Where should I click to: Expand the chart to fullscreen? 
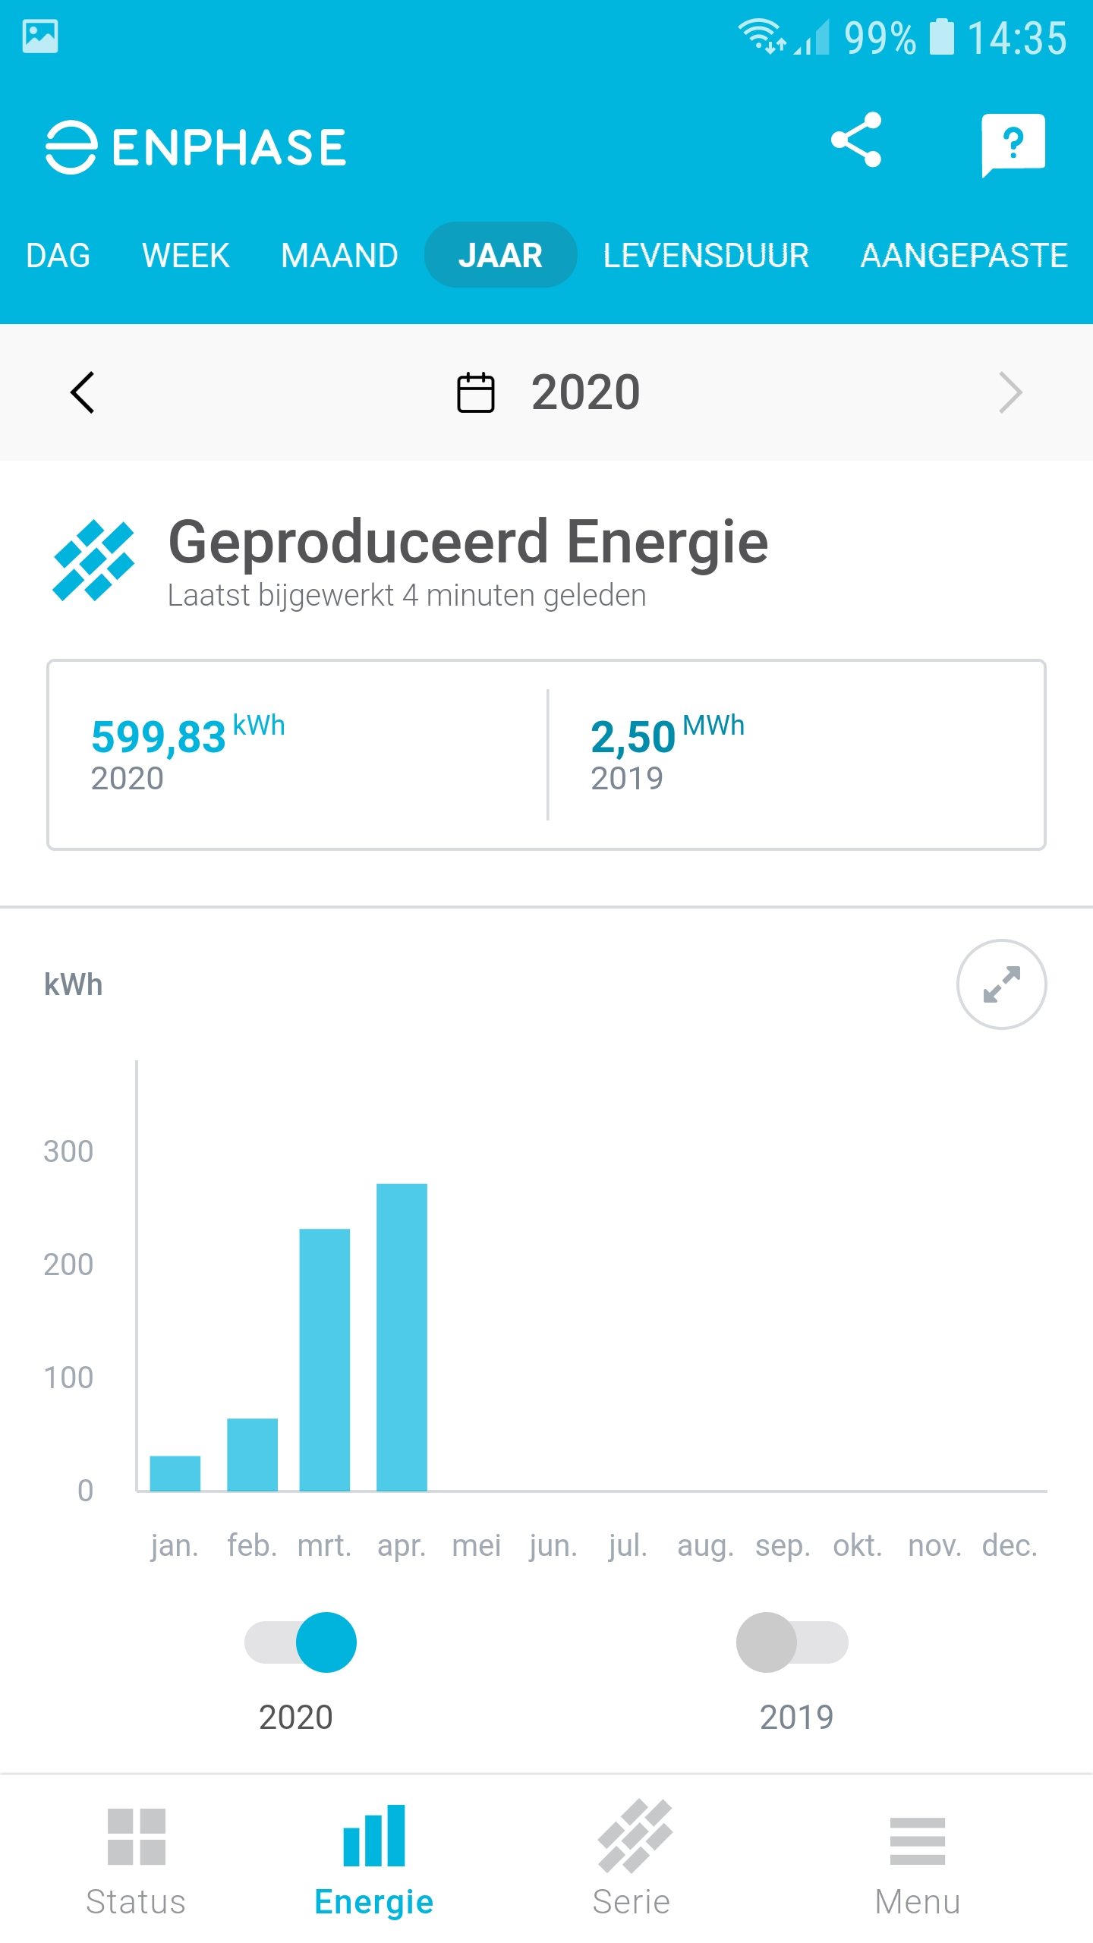(x=1001, y=984)
